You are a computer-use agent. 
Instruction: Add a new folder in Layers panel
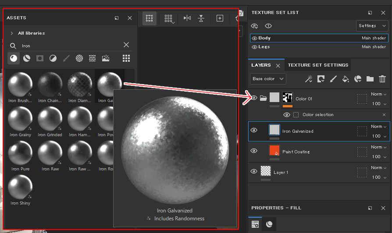pos(370,79)
